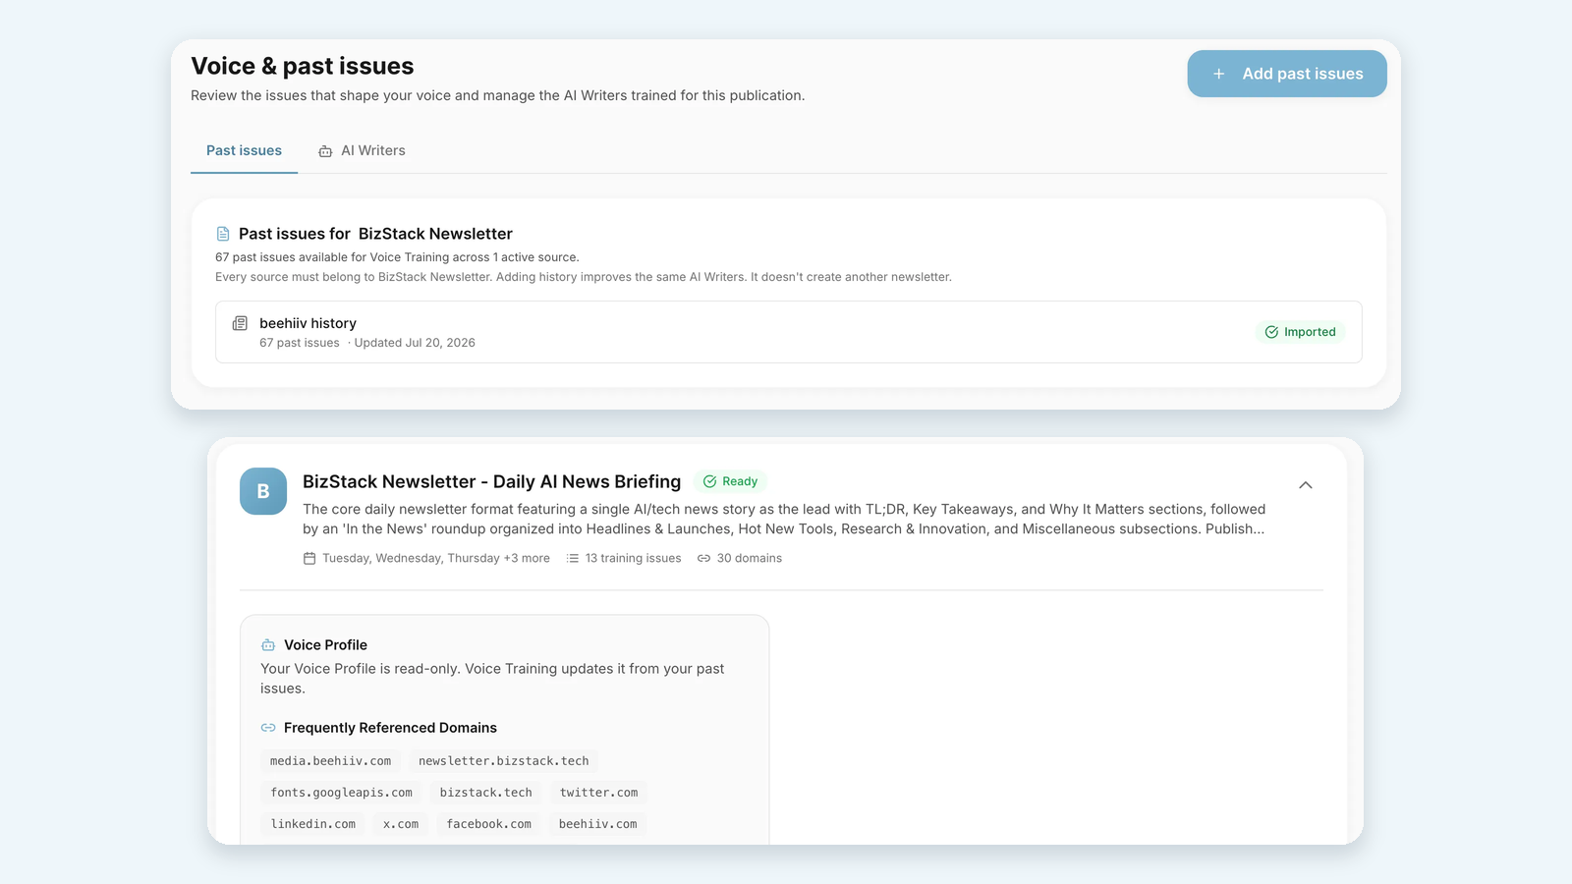Screen dimensions: 1572x884
Task: Click the plus icon in Add past issues
Action: (x=1218, y=74)
